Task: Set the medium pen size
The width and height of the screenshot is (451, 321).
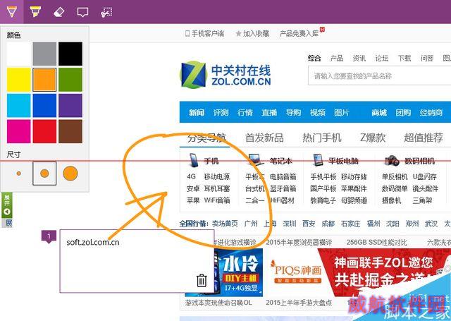Action: 44,174
